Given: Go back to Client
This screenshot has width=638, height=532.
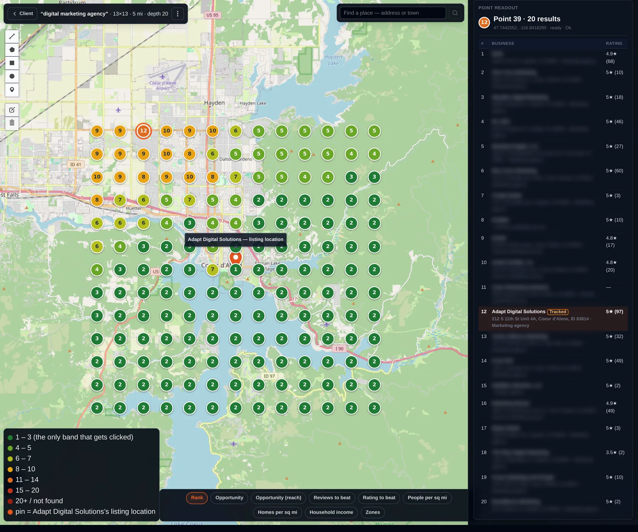Looking at the screenshot, I should click(22, 13).
